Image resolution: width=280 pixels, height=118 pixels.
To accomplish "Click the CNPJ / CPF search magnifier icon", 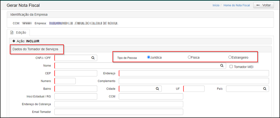I will 93,58.
